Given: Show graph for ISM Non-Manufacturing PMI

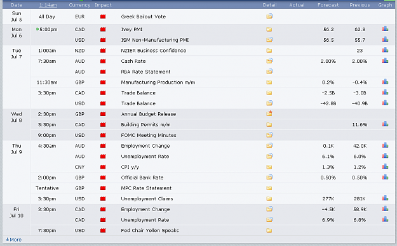Looking at the screenshot, I should click(385, 39).
